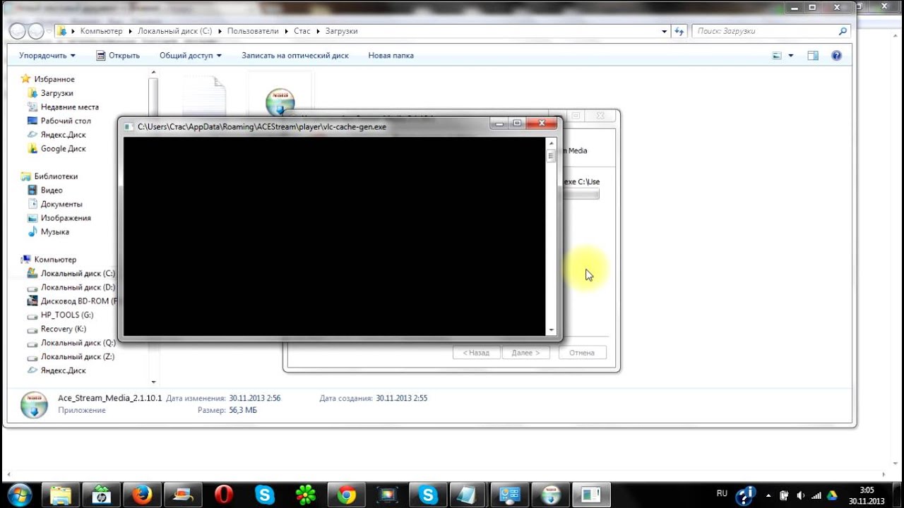The height and width of the screenshot is (508, 904).
Task: Open the Упорядочить dropdown menu
Action: [x=47, y=55]
